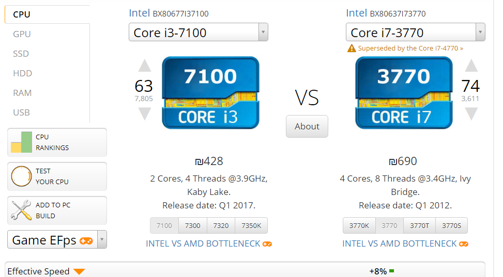
Task: Click the ₪428 price of i3-7100
Action: 209,161
